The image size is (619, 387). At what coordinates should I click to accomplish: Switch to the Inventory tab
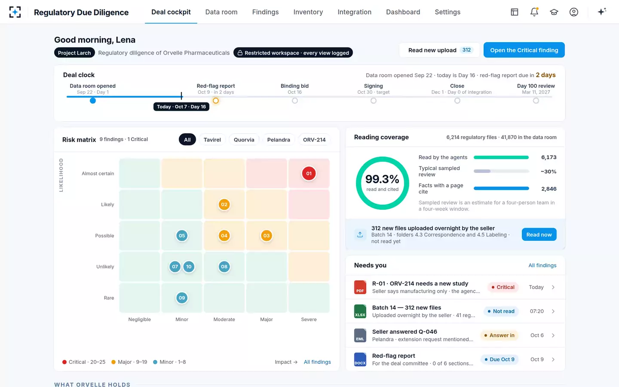pos(308,12)
